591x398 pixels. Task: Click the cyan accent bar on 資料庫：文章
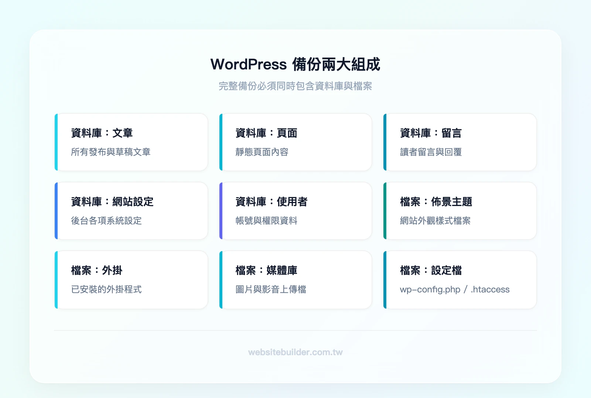pos(57,142)
